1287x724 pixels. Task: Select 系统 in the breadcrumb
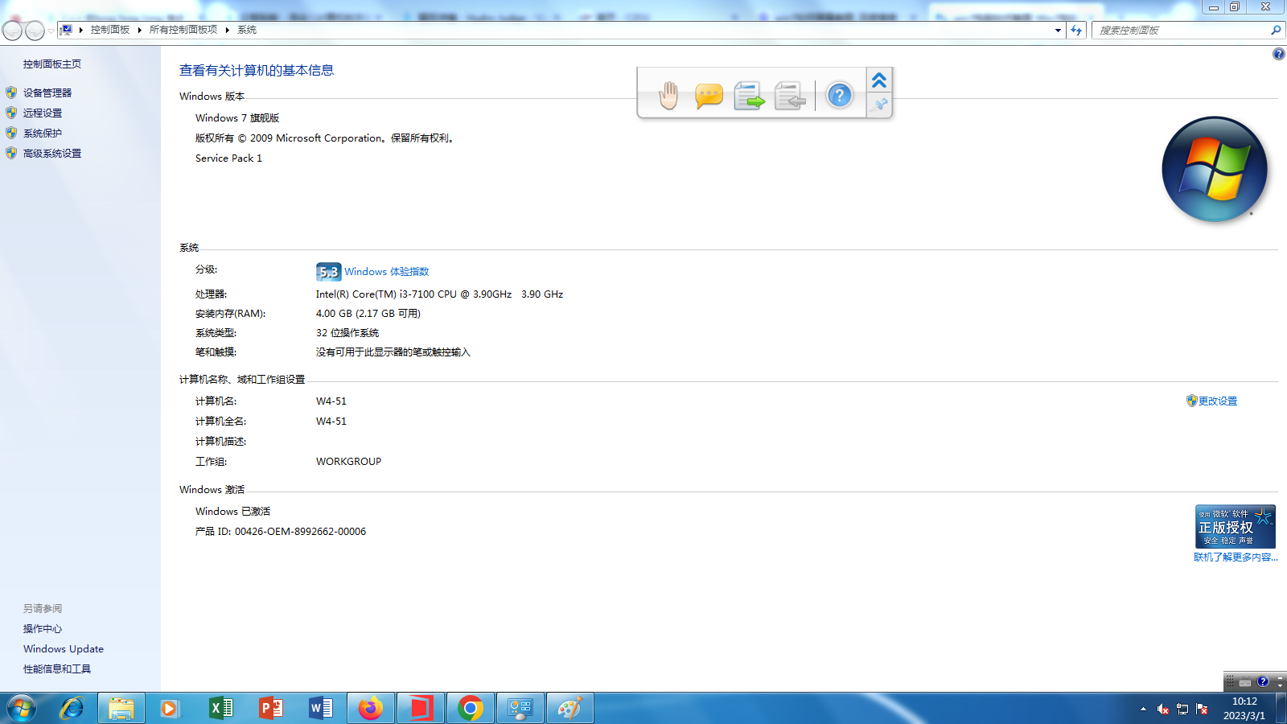247,30
